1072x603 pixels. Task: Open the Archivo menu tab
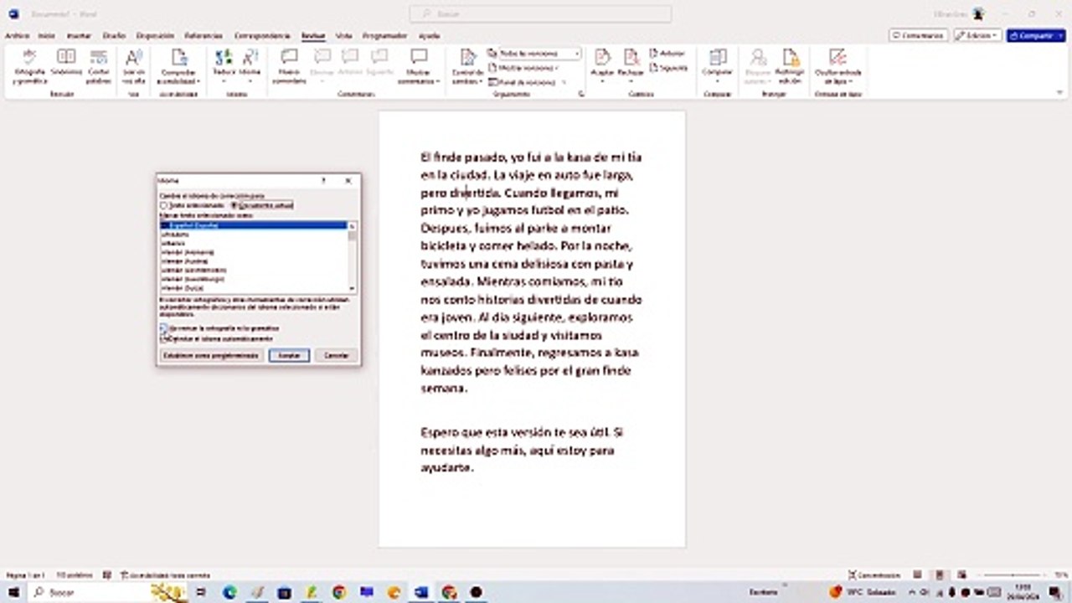click(x=17, y=36)
